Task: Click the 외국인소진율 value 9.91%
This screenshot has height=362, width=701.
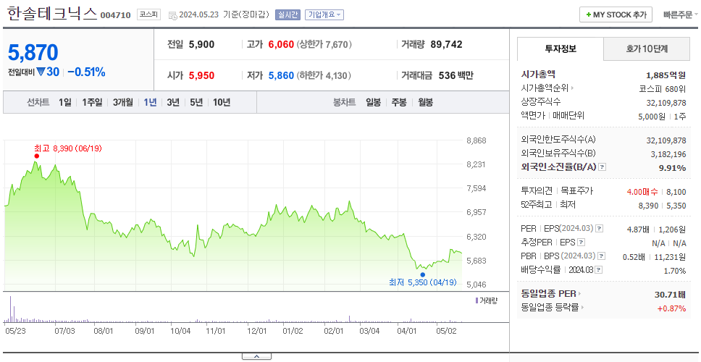Action: [x=673, y=167]
